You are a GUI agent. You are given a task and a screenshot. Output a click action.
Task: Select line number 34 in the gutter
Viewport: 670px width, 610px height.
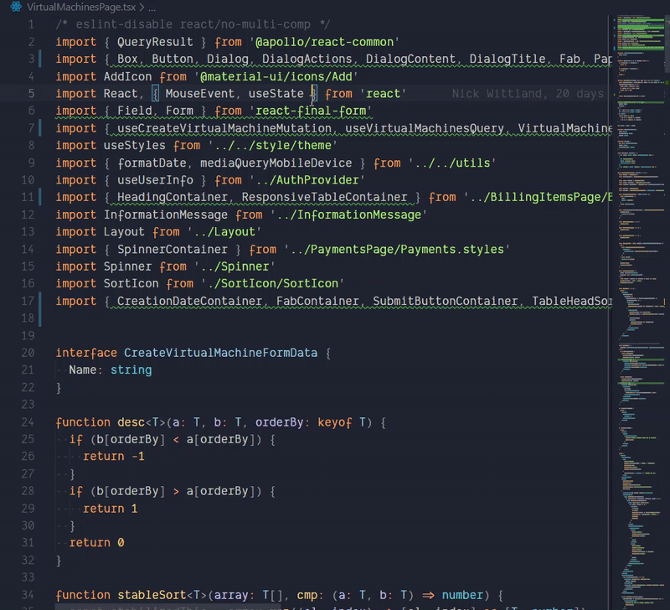point(28,595)
